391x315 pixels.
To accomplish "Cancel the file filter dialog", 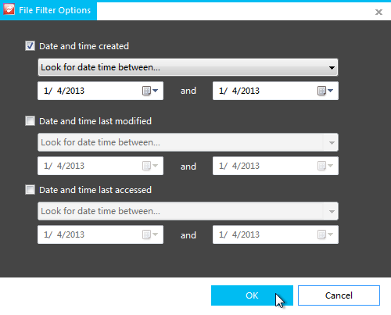I will coord(339,295).
